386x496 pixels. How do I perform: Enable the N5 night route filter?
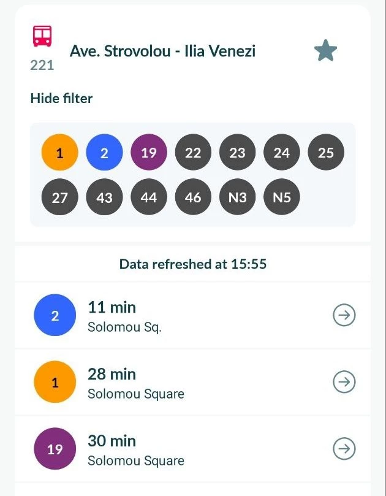click(282, 197)
